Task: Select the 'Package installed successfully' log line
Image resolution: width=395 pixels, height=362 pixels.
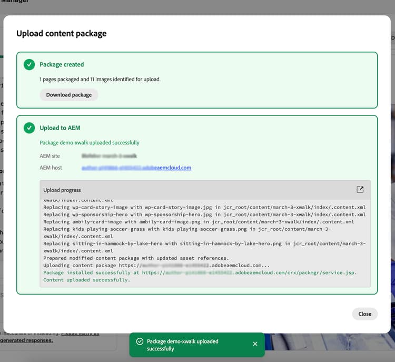Action: pyautogui.click(x=200, y=272)
